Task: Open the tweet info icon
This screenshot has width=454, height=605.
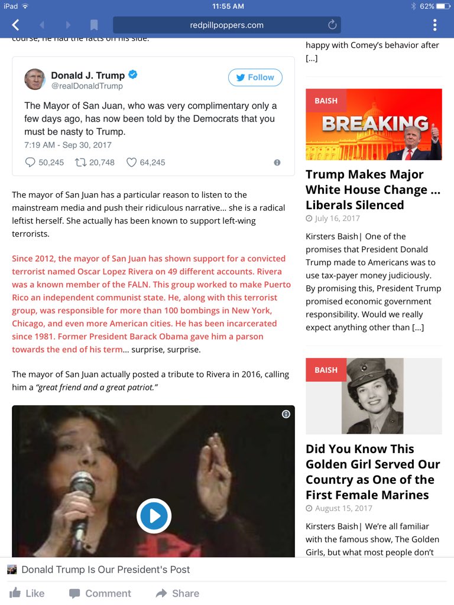Action: pyautogui.click(x=277, y=163)
